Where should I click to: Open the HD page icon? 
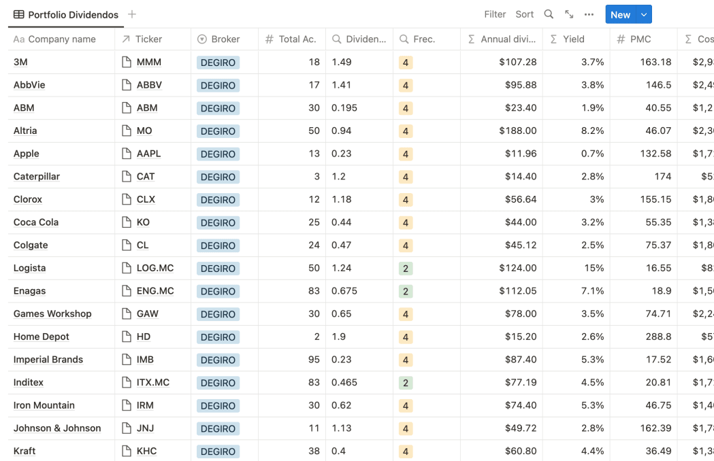[x=127, y=337]
